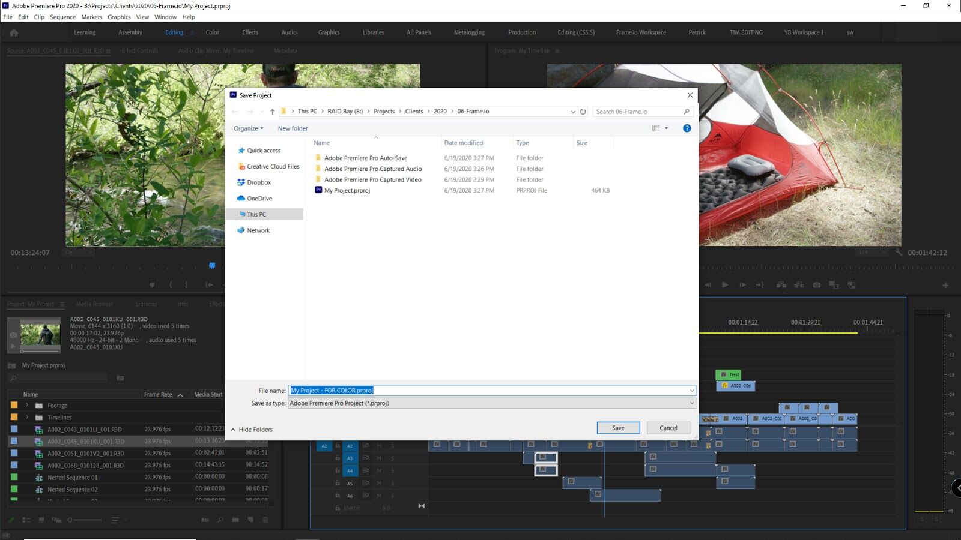The width and height of the screenshot is (961, 540).
Task: Select the Export Frame camera icon
Action: [x=817, y=284]
